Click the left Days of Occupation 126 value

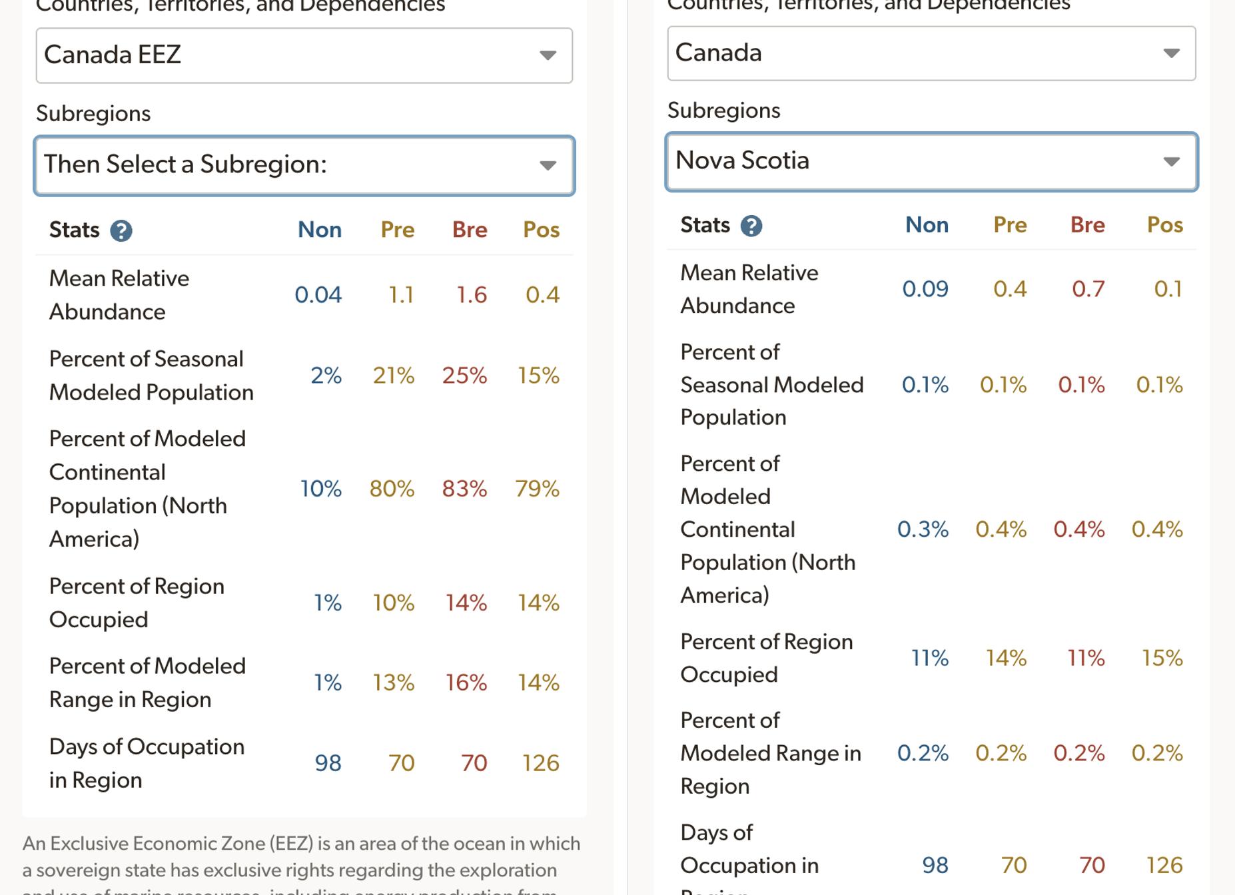540,763
